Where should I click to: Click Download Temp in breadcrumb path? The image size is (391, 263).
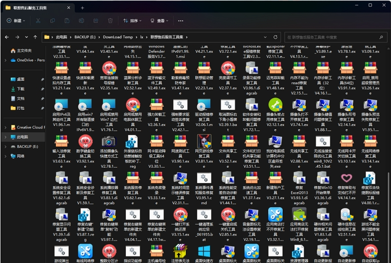(118, 37)
